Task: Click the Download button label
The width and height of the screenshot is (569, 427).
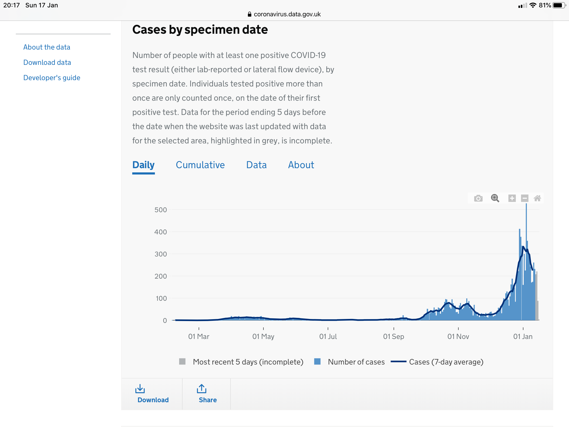Action: 153,400
